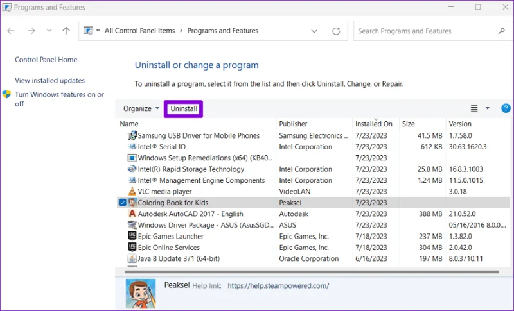Click the Intel Management Engine Components icon
The width and height of the screenshot is (514, 311).
[x=132, y=180]
